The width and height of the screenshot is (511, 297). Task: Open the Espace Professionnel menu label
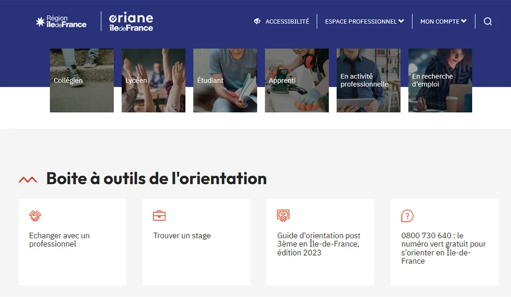[361, 21]
